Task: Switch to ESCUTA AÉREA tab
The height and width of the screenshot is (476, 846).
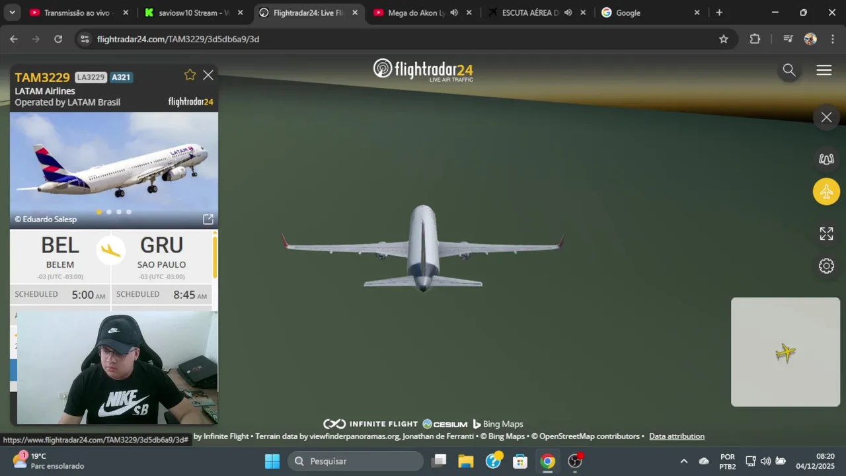Action: 530,13
